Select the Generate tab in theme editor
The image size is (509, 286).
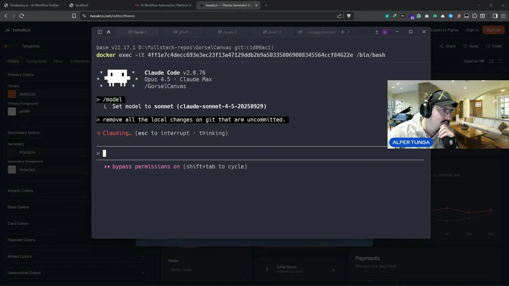click(x=80, y=61)
